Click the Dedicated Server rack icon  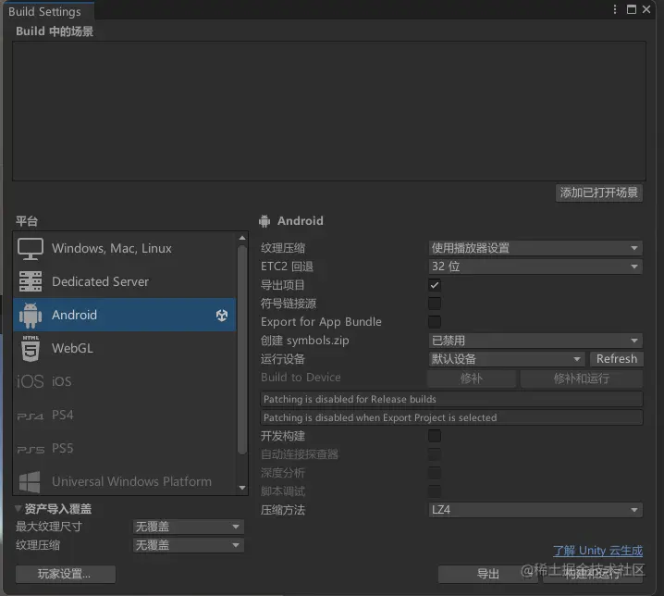click(31, 281)
